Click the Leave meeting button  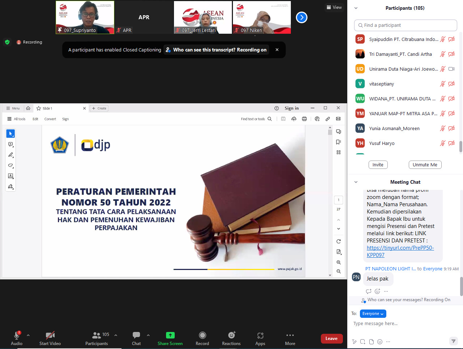(331, 338)
